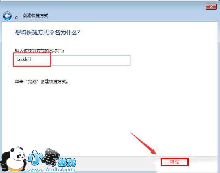Click the blue 小 character in the logo
This screenshot has height=173, width=220.
pyautogui.click(x=35, y=157)
